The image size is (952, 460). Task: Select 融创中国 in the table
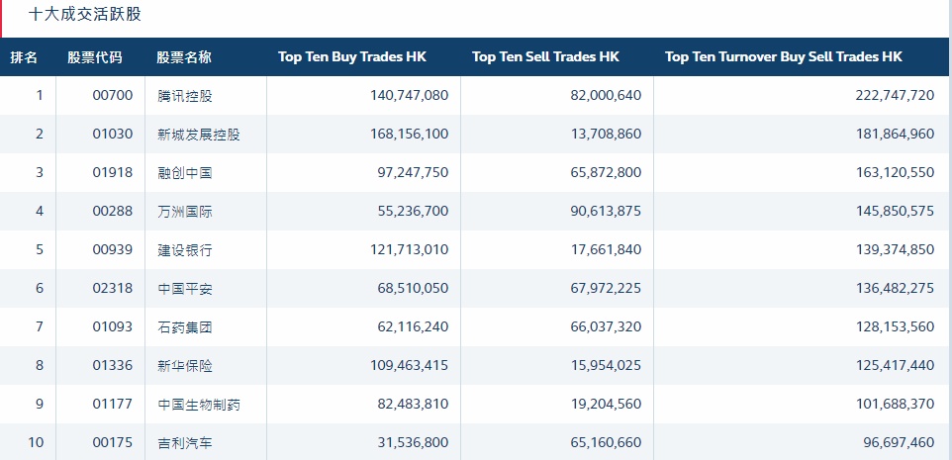184,173
